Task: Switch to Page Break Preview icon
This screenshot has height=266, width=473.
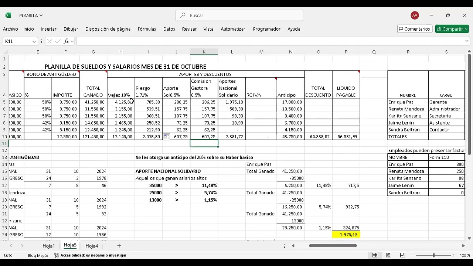Action: click(x=402, y=255)
